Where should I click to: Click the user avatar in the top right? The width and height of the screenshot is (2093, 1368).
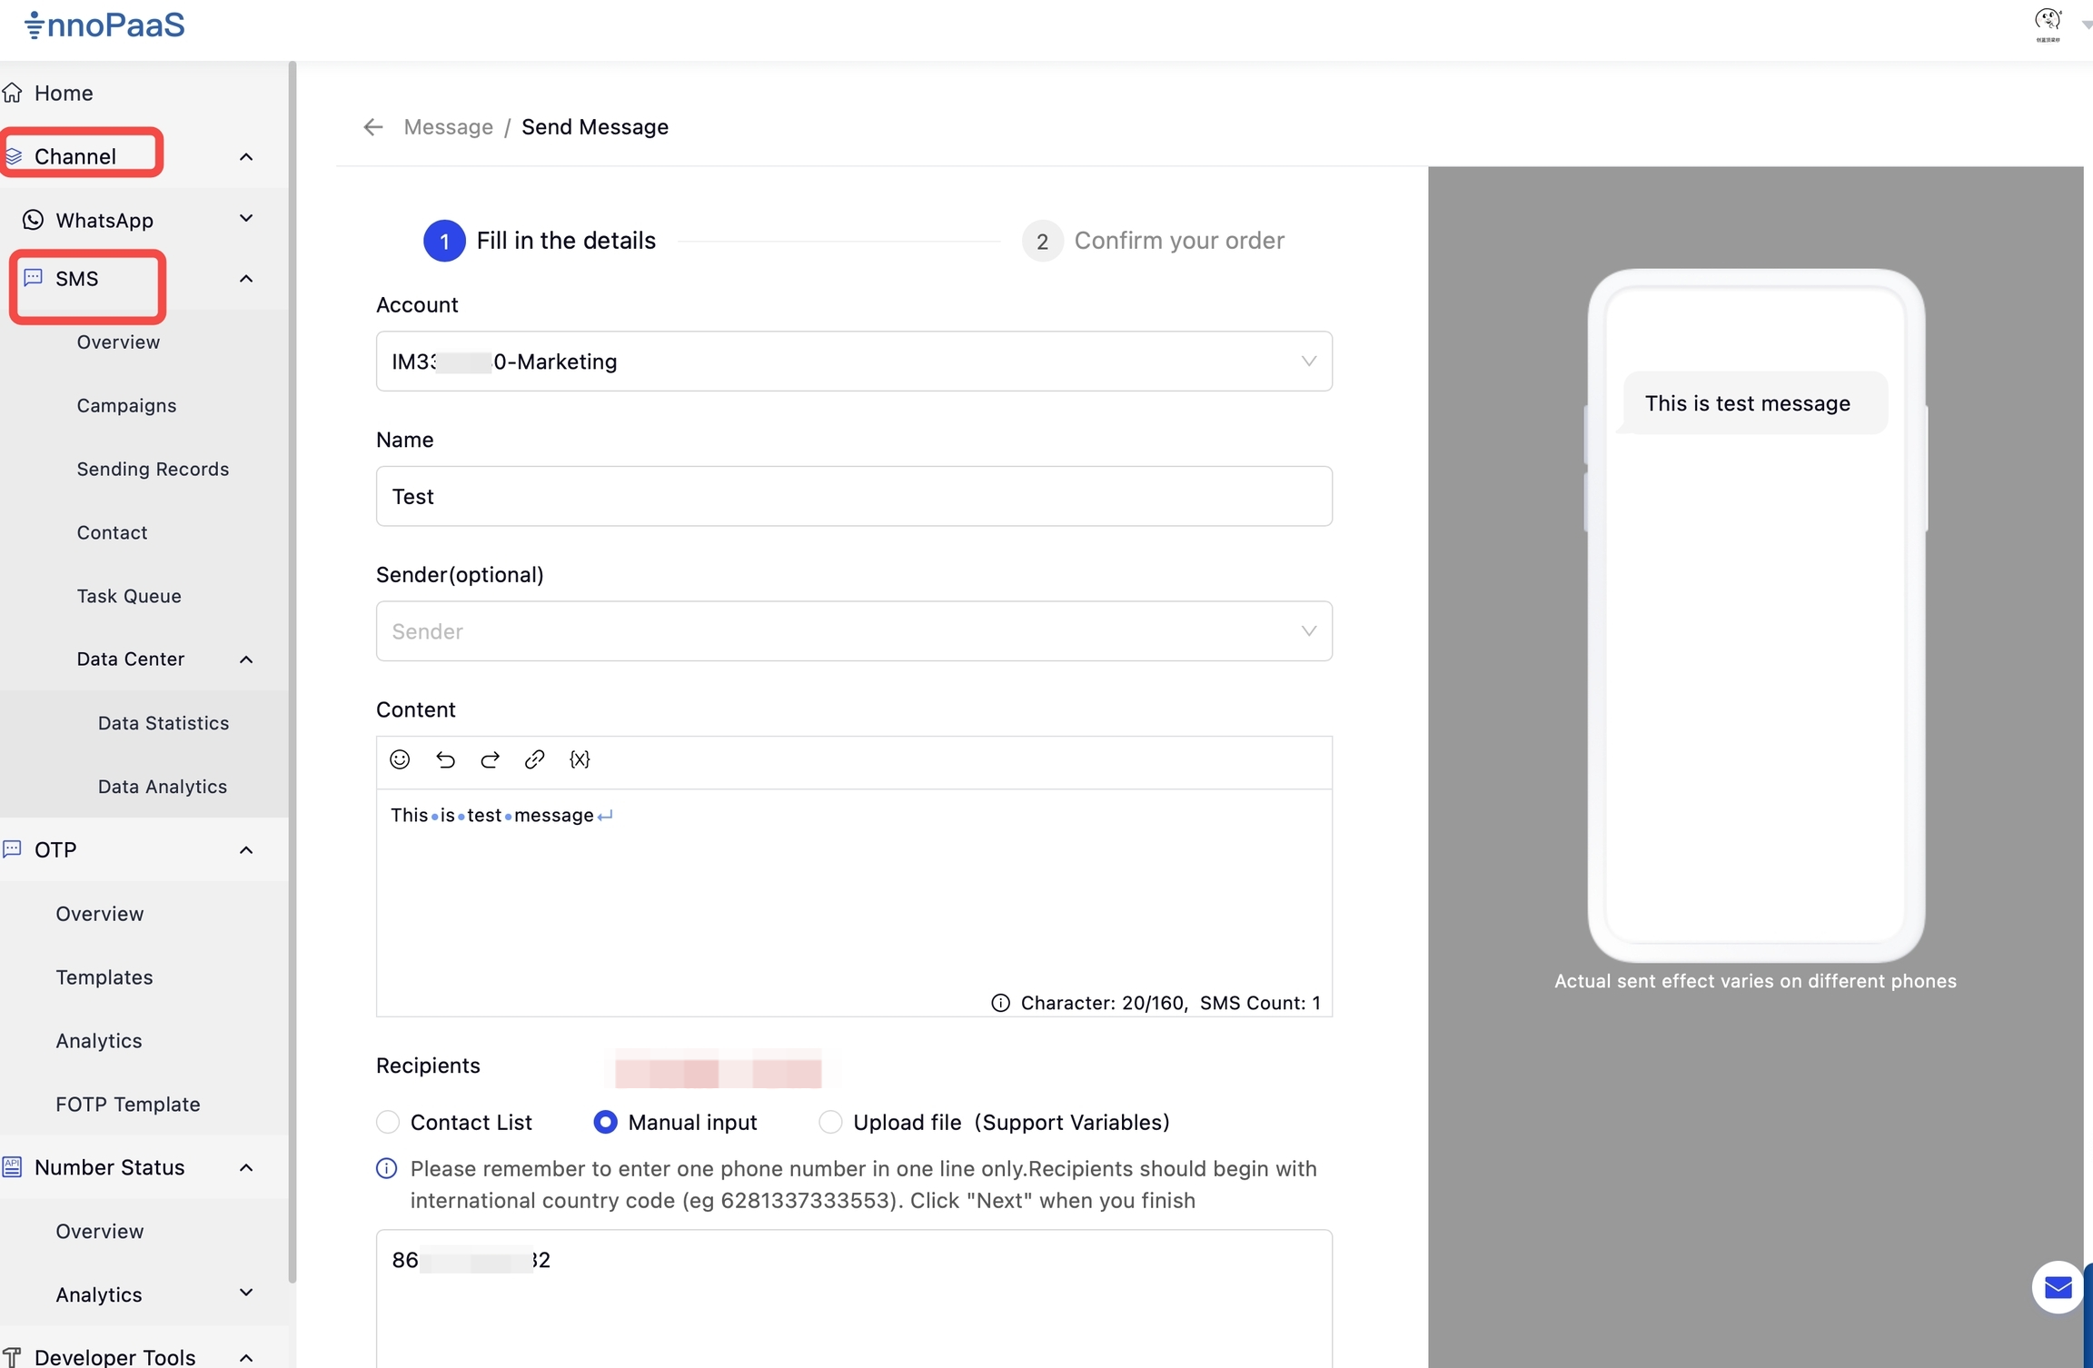(2048, 22)
